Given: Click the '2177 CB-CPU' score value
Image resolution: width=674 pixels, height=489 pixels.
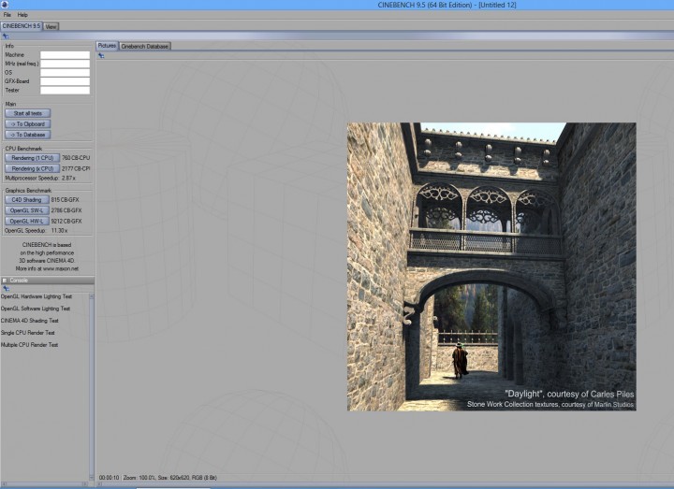Looking at the screenshot, I should (76, 168).
